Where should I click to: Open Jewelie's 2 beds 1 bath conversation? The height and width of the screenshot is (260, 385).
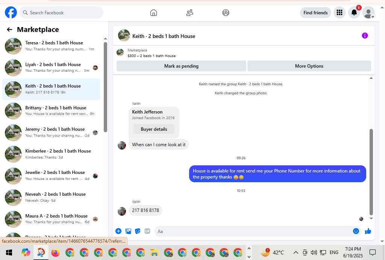click(x=51, y=175)
